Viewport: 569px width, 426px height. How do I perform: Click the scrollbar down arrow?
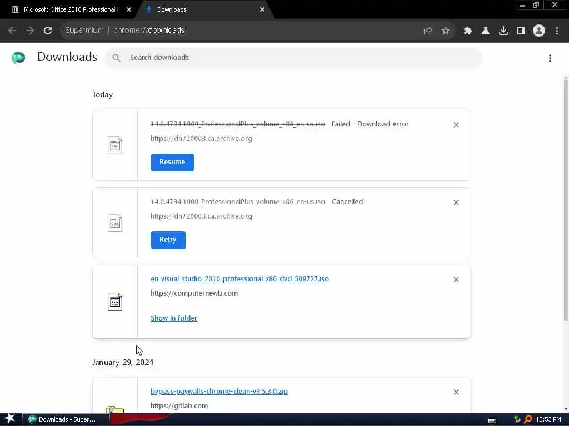(x=566, y=409)
